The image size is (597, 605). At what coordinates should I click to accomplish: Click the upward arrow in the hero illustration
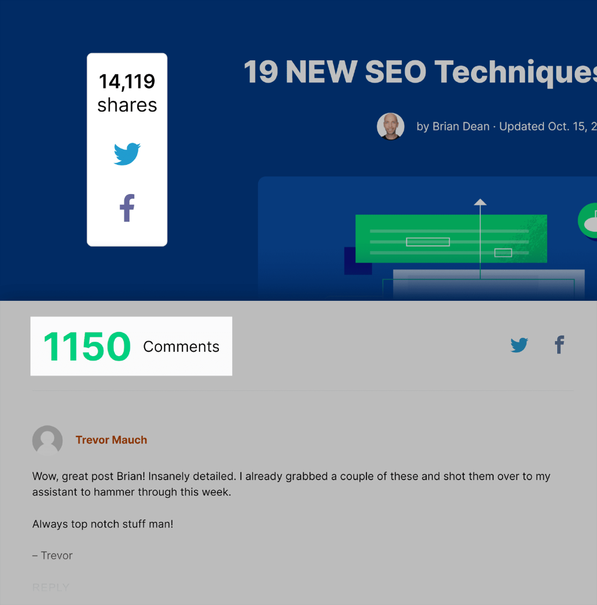tap(480, 204)
